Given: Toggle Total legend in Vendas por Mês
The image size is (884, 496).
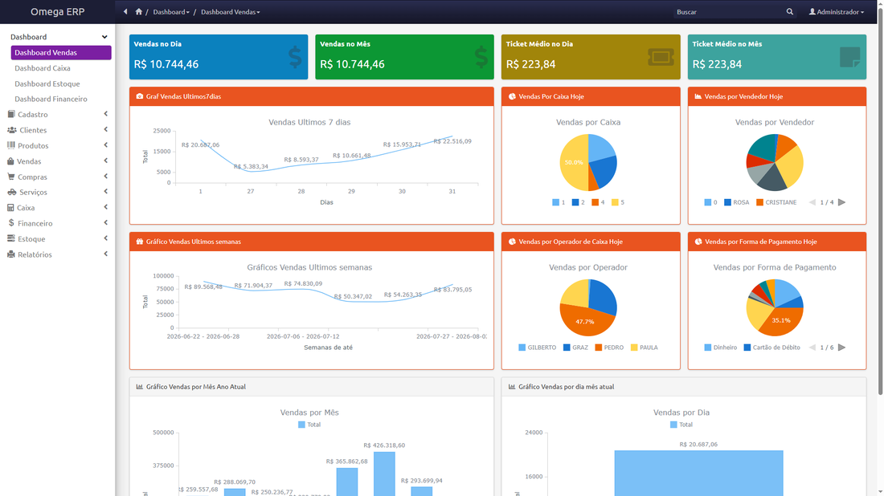Looking at the screenshot, I should 309,425.
